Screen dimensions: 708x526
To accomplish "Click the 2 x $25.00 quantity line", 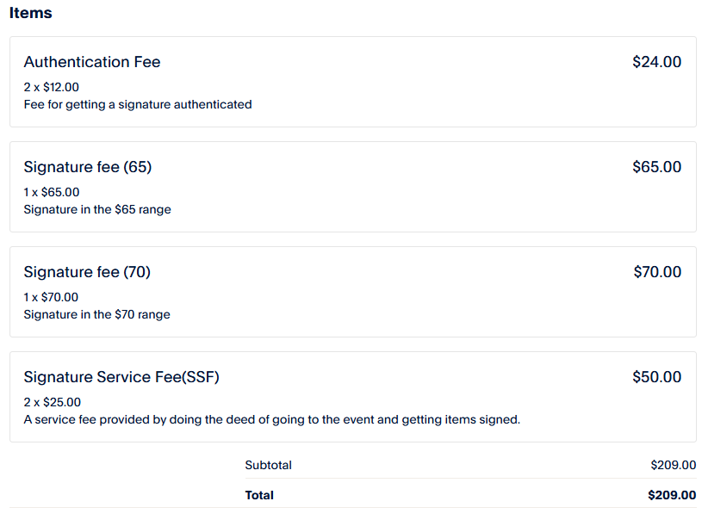I will [x=53, y=402].
